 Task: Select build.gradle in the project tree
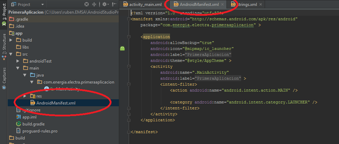coord(33,124)
